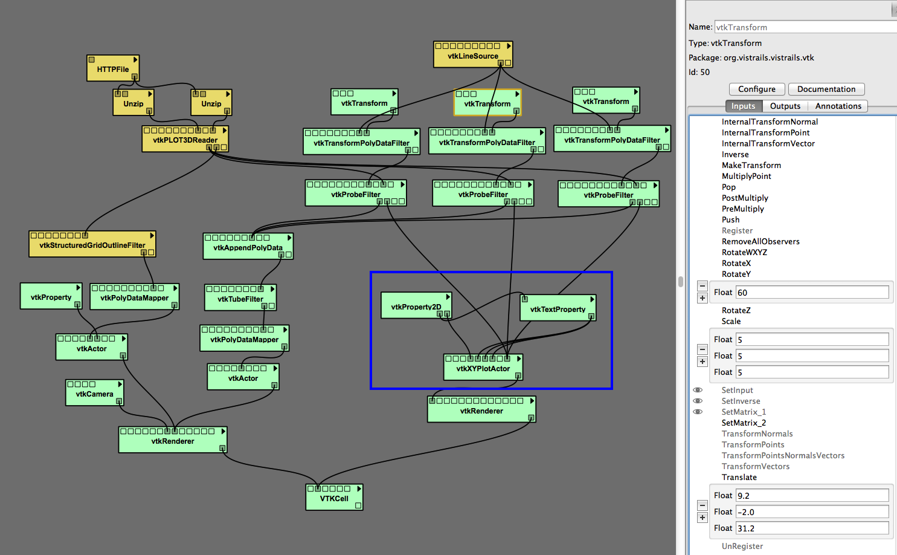Switch to the Outputs tab
The height and width of the screenshot is (555, 897).
(785, 106)
